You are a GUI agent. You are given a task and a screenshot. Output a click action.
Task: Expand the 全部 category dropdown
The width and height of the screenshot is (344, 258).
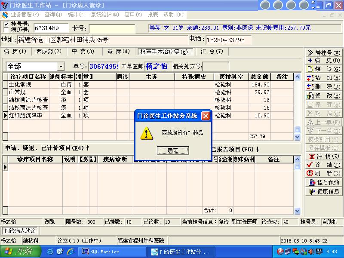(61, 67)
